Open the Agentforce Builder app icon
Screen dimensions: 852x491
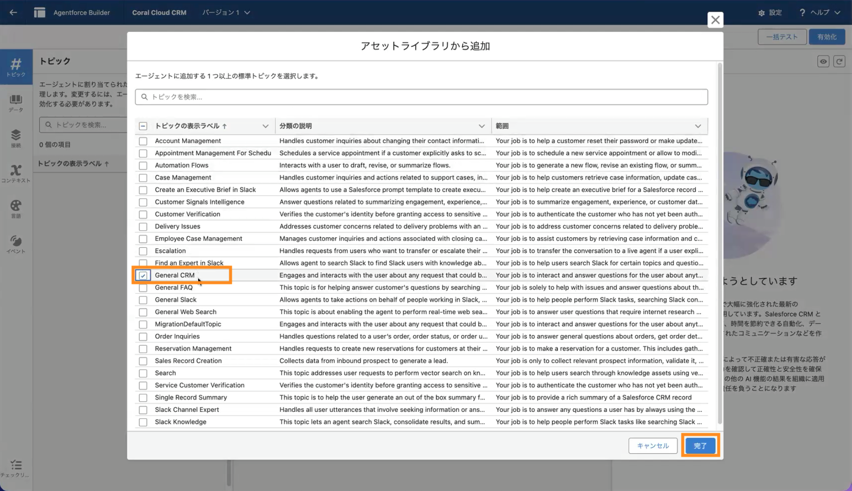point(40,12)
